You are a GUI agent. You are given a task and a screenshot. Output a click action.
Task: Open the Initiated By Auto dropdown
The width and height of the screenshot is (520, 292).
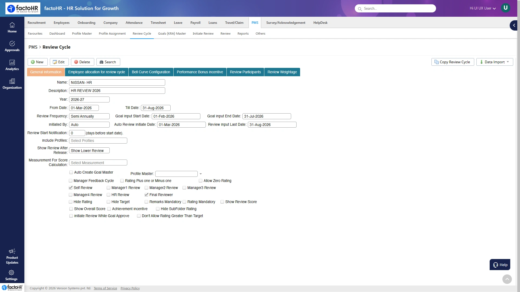tap(89, 125)
